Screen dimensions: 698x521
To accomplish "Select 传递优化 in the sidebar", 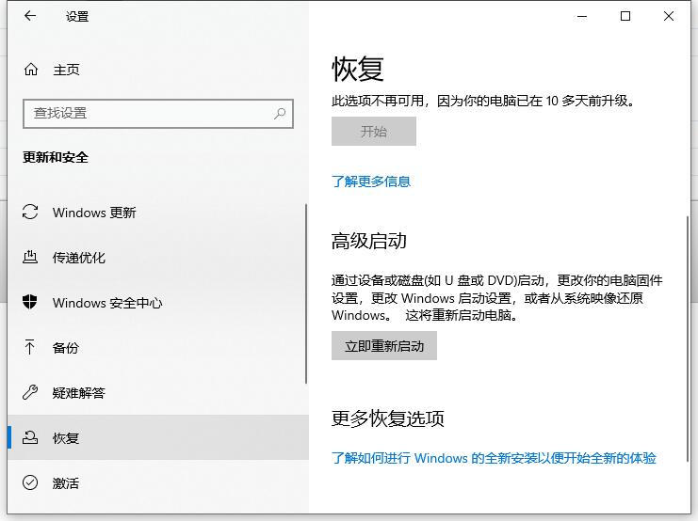I will [x=158, y=258].
